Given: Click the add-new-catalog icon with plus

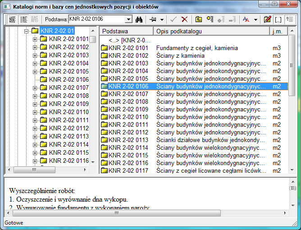Looking at the screenshot, I should [210, 19].
